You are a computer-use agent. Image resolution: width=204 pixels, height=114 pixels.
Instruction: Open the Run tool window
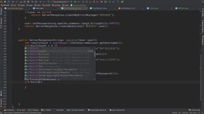[21, 110]
